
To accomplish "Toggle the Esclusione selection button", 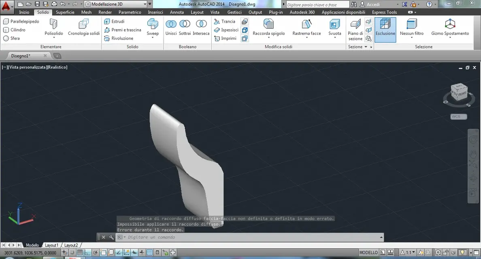I will pyautogui.click(x=385, y=30).
